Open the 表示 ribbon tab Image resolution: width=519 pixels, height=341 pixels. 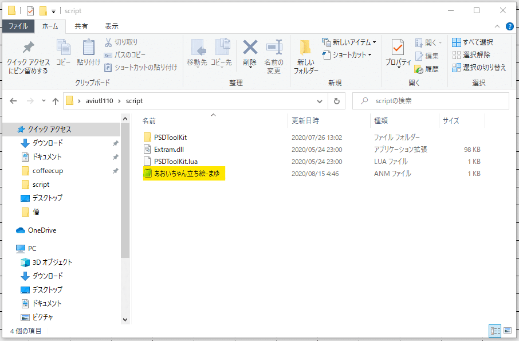[112, 26]
